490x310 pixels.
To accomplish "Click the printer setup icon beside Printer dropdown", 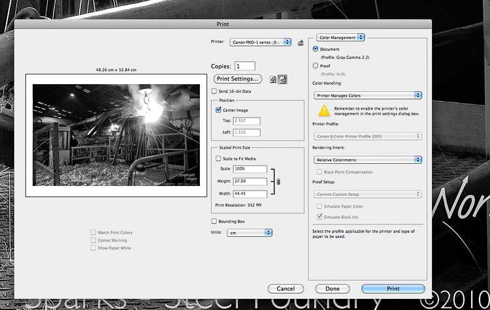I will point(301,42).
